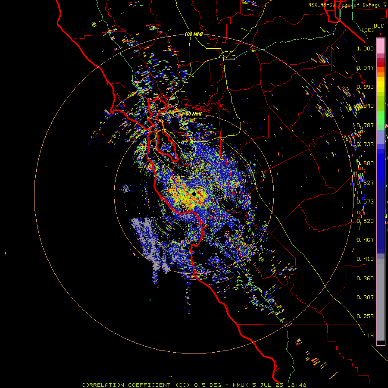
Task: Click the TH threshold label on the scale
Action: point(370,336)
